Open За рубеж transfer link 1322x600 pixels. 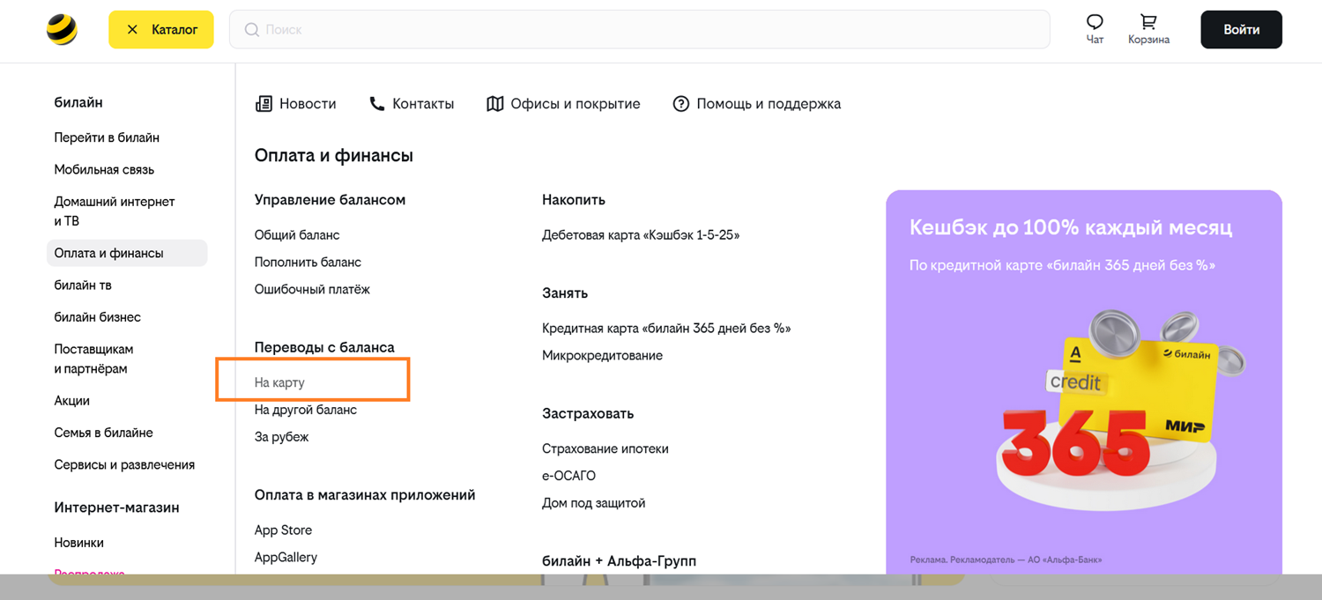coord(281,437)
